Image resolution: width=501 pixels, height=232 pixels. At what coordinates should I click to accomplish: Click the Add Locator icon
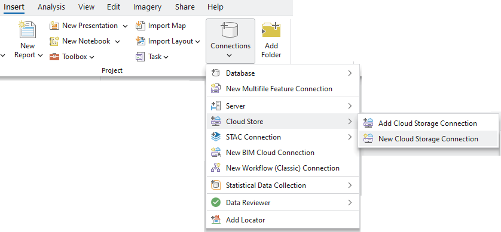pyautogui.click(x=216, y=219)
